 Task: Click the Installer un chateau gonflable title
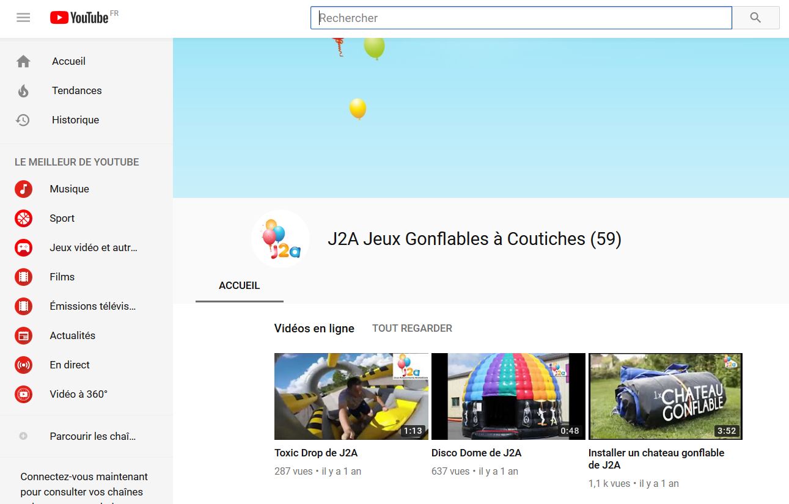[656, 459]
